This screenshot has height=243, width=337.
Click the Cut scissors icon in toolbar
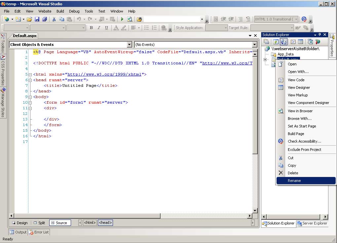tap(54, 19)
